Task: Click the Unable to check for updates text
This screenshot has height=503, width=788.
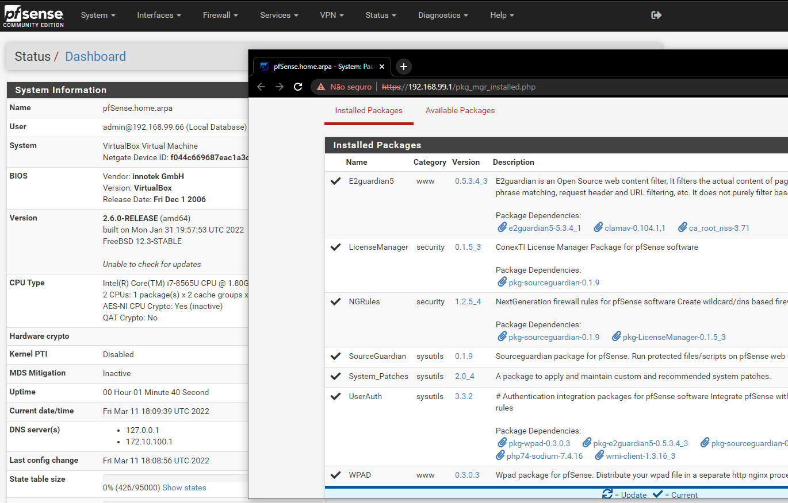Action: pyautogui.click(x=152, y=265)
